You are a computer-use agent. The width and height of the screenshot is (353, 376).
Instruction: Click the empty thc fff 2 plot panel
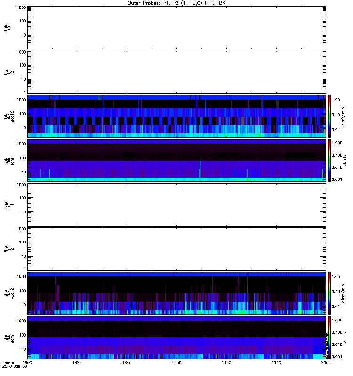pyautogui.click(x=176, y=249)
